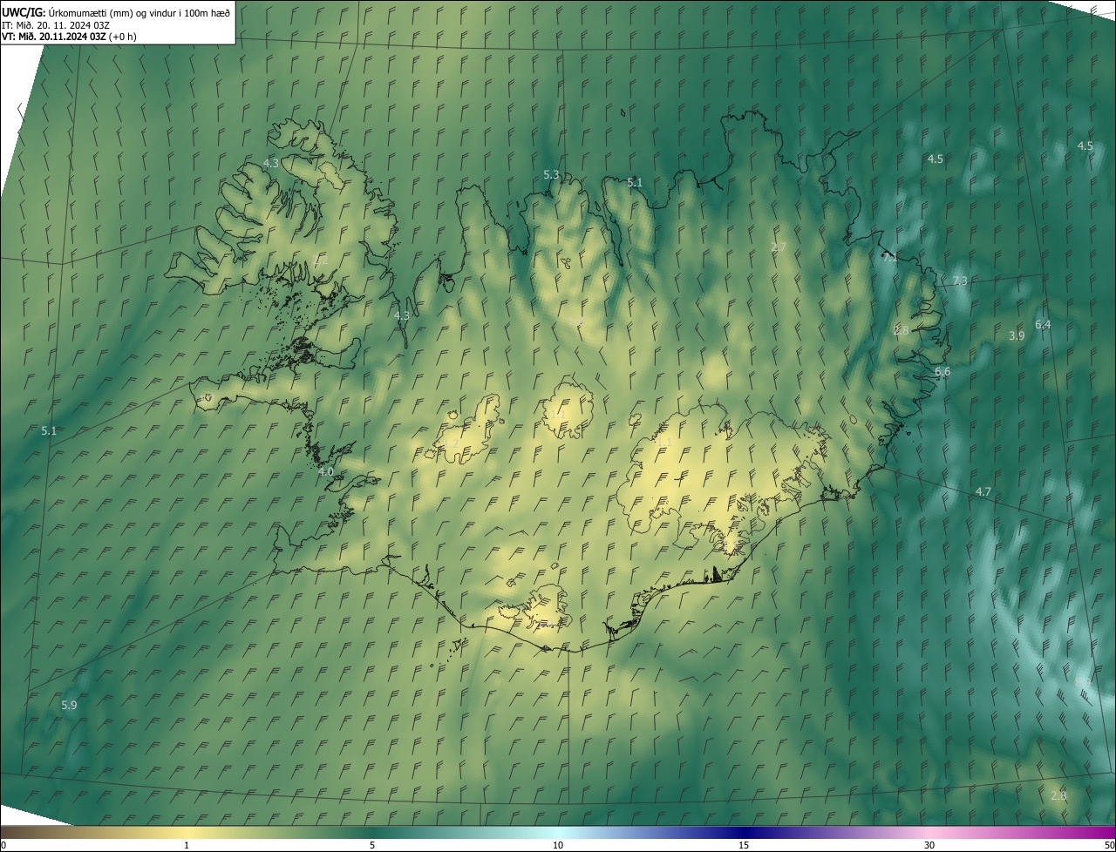Click the 6.4 value east of Iceland
The height and width of the screenshot is (852, 1116).
click(1043, 325)
